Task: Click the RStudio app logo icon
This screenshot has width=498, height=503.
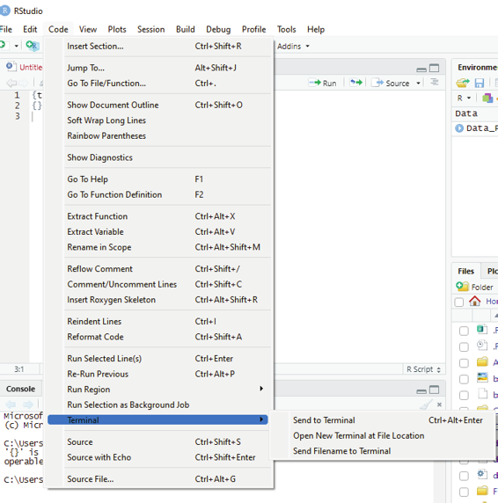Action: click(x=4, y=11)
